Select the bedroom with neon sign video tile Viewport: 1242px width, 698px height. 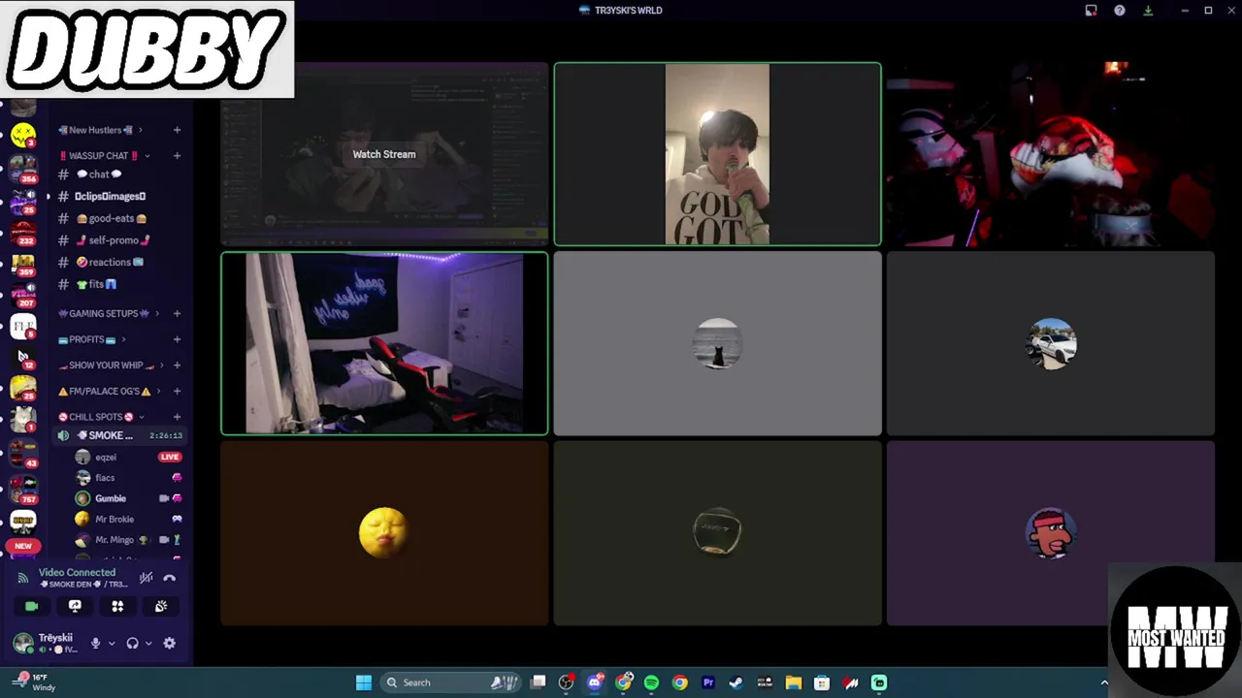tap(384, 343)
